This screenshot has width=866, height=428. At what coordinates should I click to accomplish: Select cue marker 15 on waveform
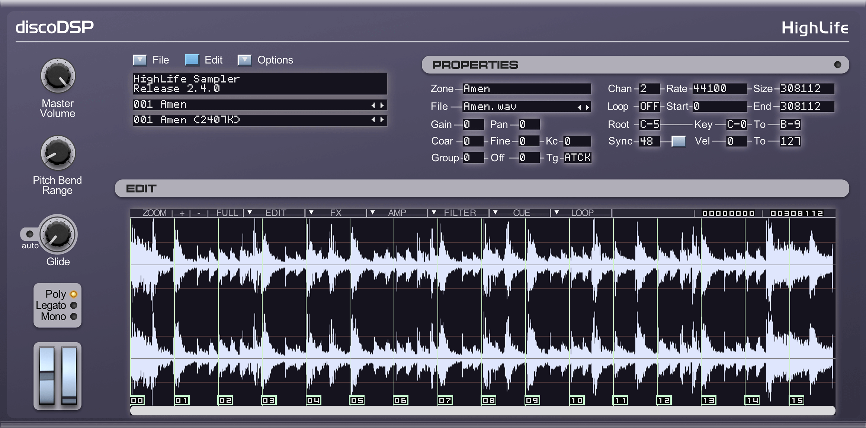797,401
